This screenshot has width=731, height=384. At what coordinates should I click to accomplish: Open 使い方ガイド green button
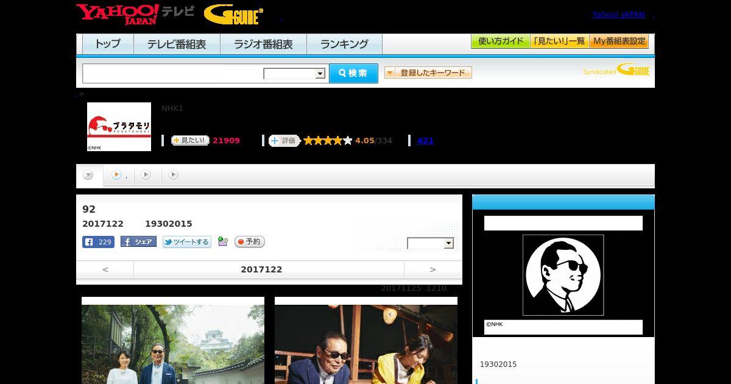click(x=501, y=41)
